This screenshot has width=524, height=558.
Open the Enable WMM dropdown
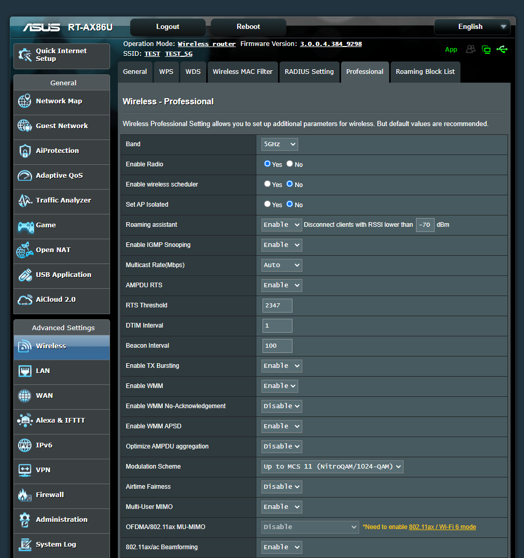click(x=280, y=386)
